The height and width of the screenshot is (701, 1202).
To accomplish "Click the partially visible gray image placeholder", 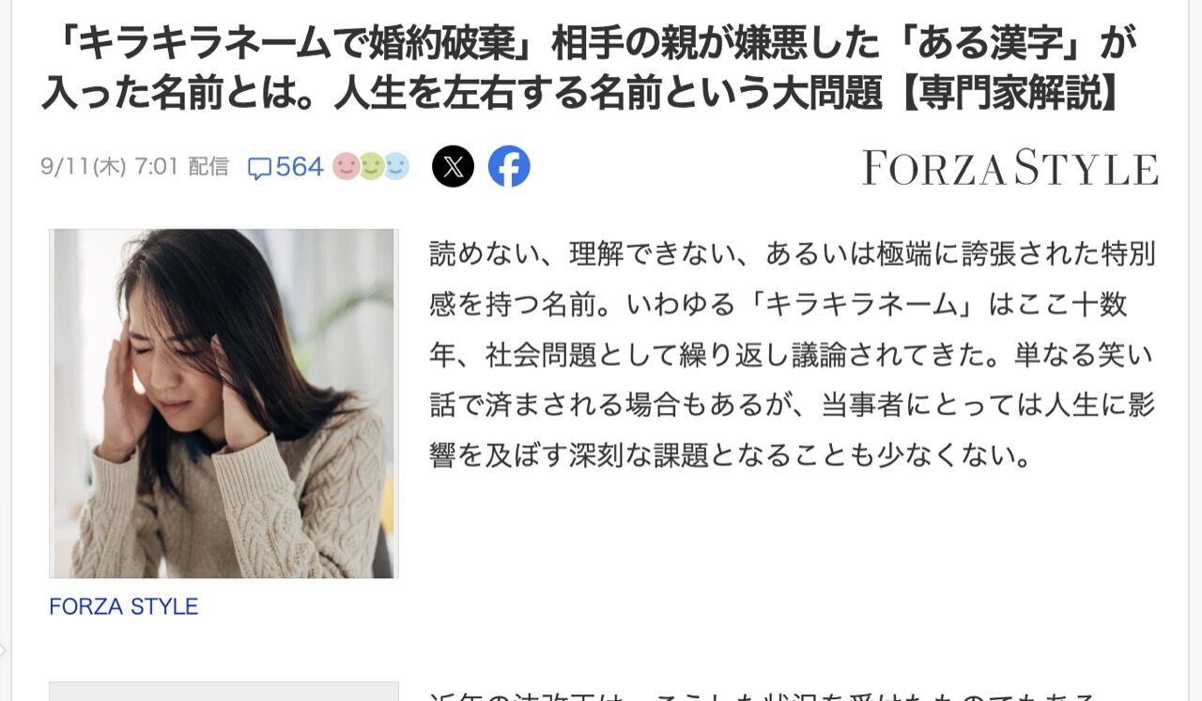I will pos(223,691).
